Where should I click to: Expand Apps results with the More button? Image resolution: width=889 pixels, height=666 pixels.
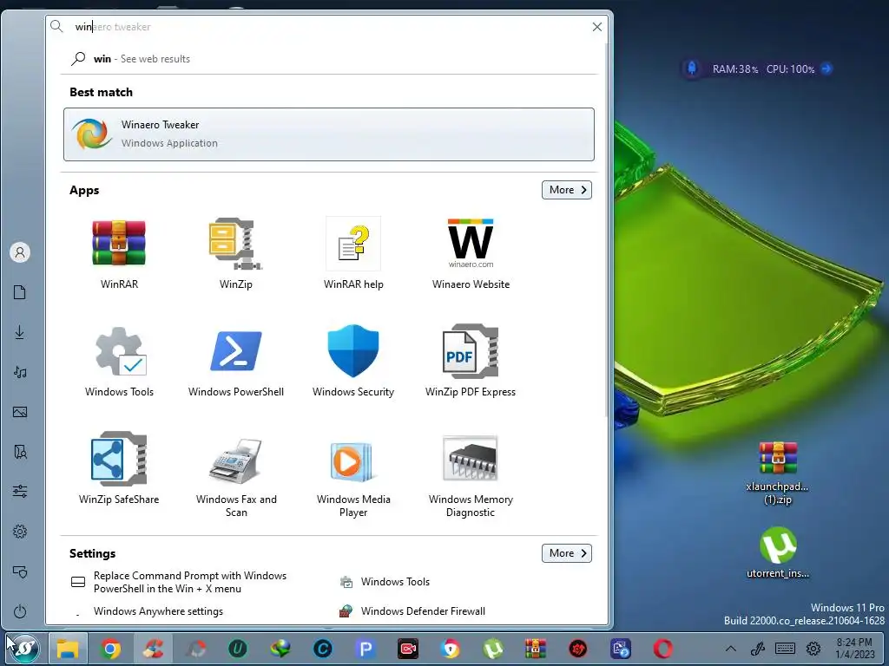pos(567,190)
